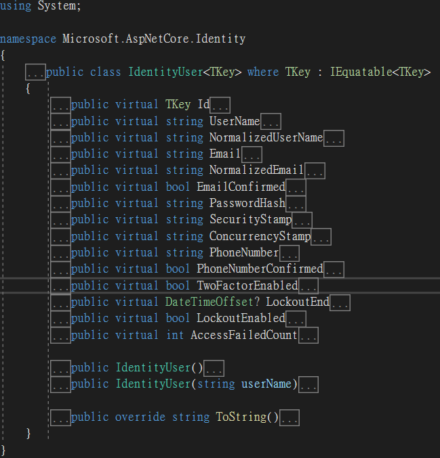Click the closing brace of the namespace
Screen dimensions: 440x458
pos(3,450)
